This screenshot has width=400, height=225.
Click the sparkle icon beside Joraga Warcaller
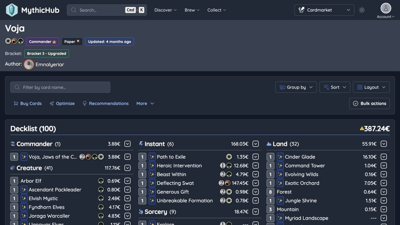tap(24, 216)
